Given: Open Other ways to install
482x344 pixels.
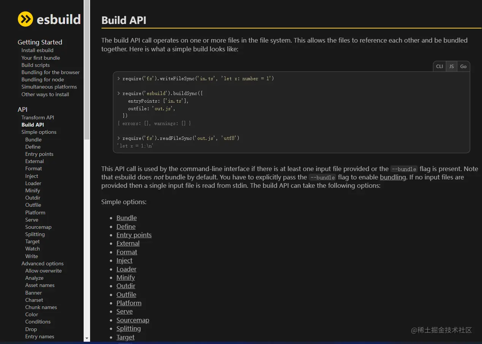Looking at the screenshot, I should tap(45, 94).
